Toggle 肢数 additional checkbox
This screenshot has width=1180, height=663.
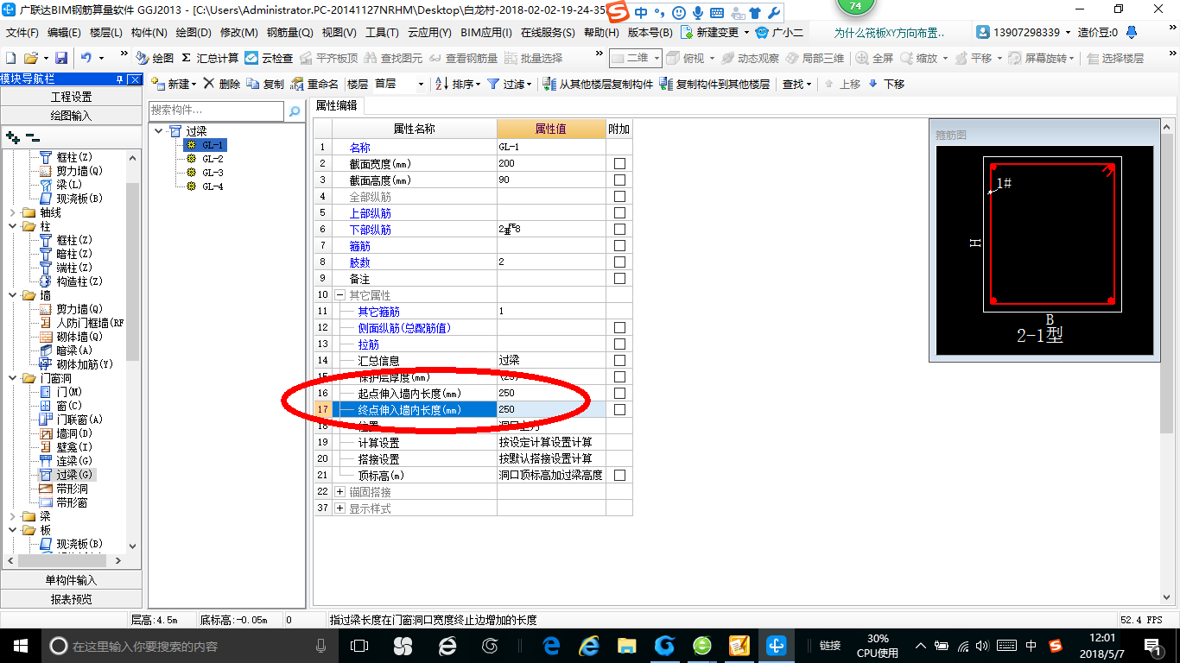click(619, 262)
